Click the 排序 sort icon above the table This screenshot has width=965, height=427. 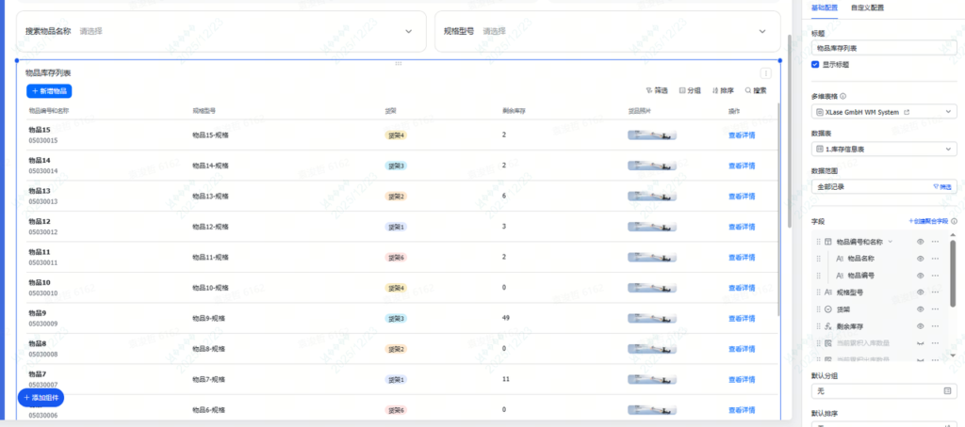tap(723, 90)
